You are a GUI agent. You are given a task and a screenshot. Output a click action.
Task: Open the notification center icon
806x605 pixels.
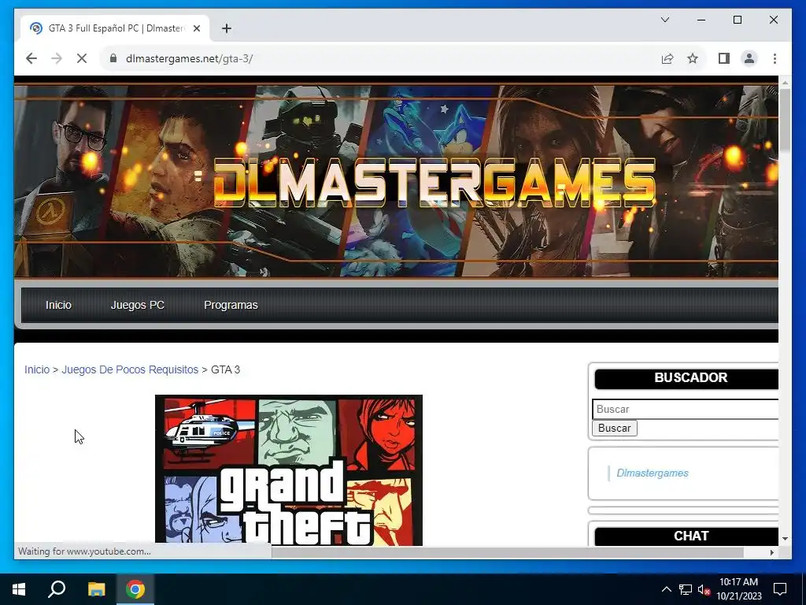(x=780, y=589)
